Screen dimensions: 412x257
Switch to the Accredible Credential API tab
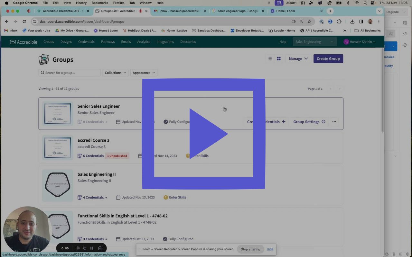tap(63, 11)
